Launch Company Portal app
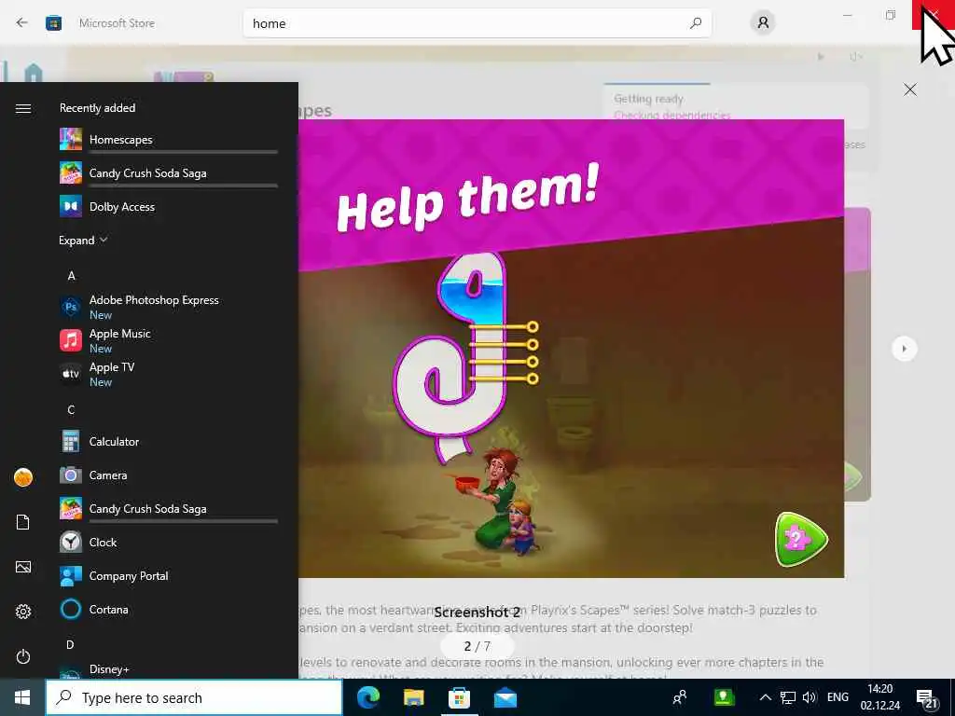955x716 pixels. point(169,575)
